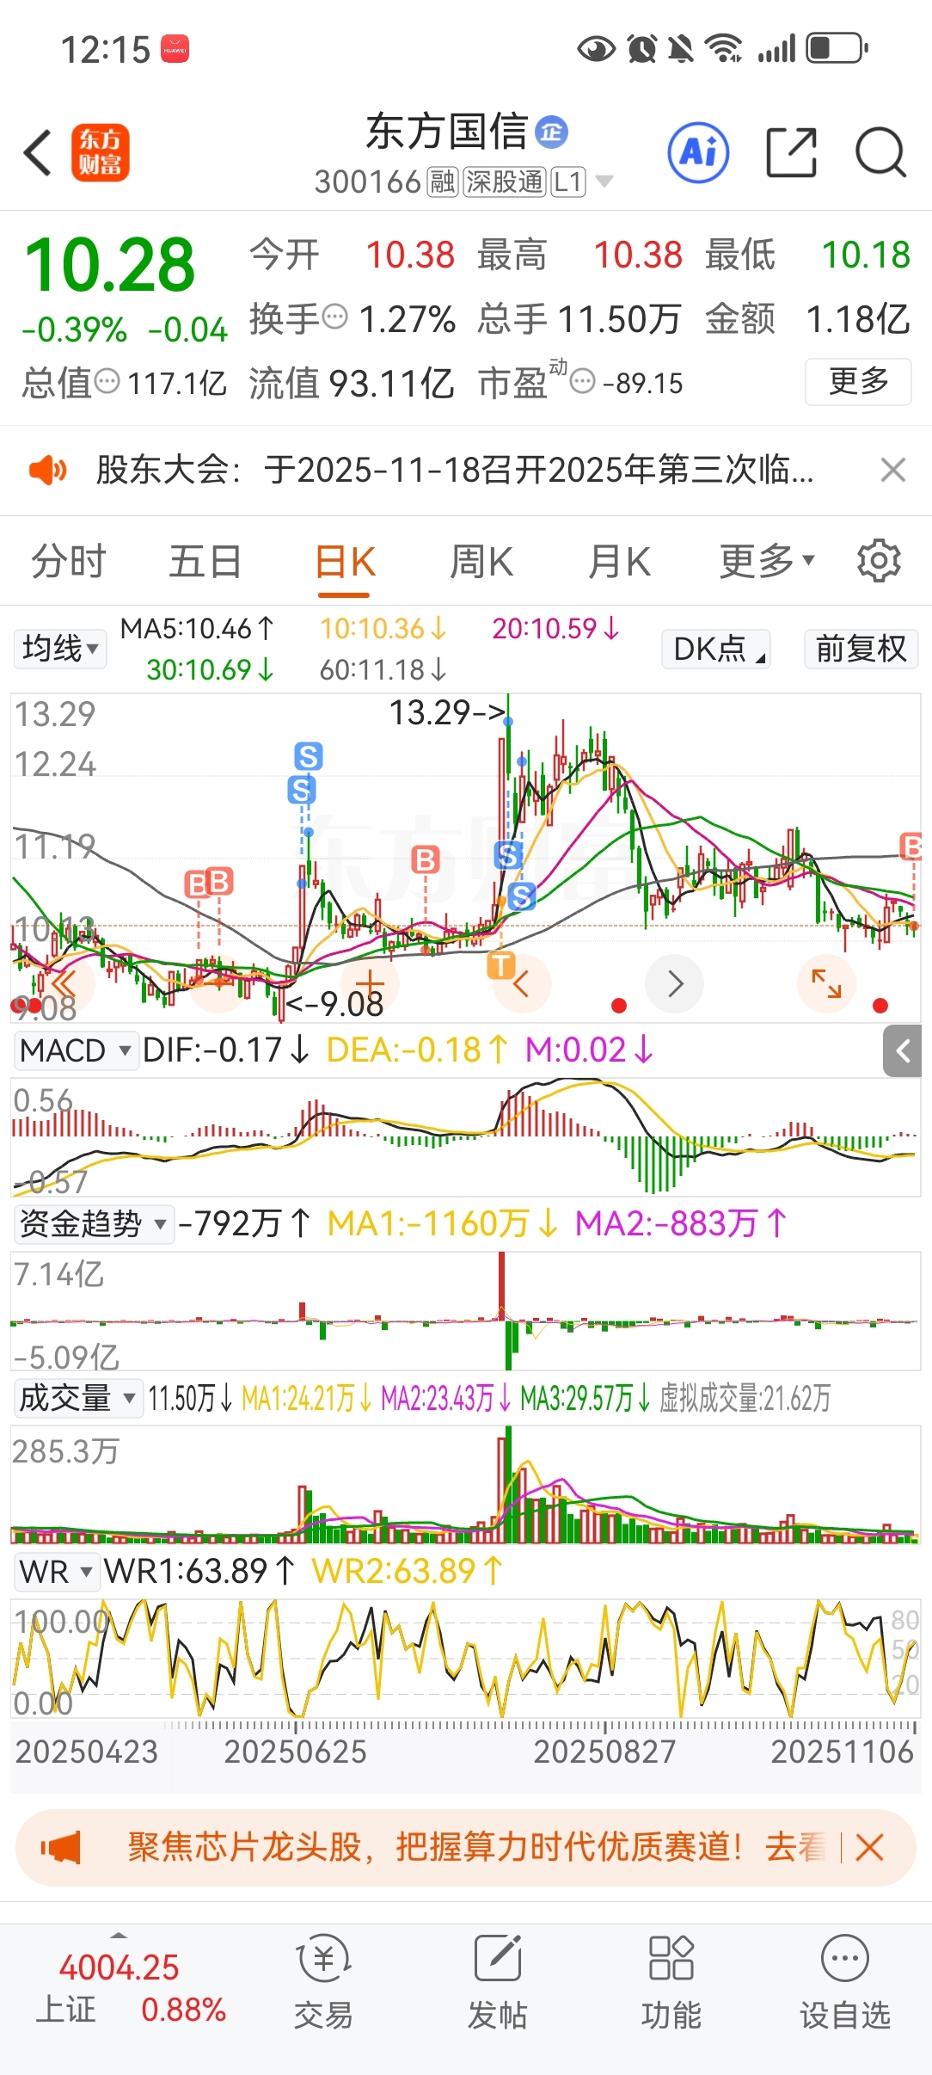This screenshot has width=932, height=2075.
Task: Switch to the 月K tab
Action: 619,562
